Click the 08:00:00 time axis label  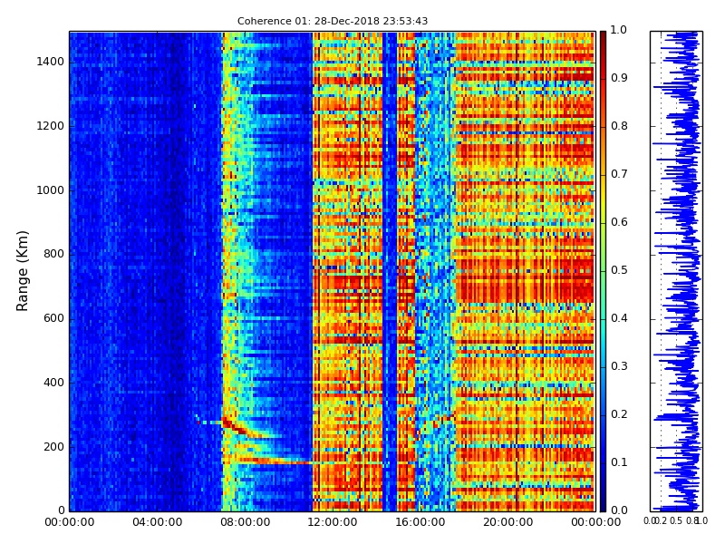tap(245, 522)
